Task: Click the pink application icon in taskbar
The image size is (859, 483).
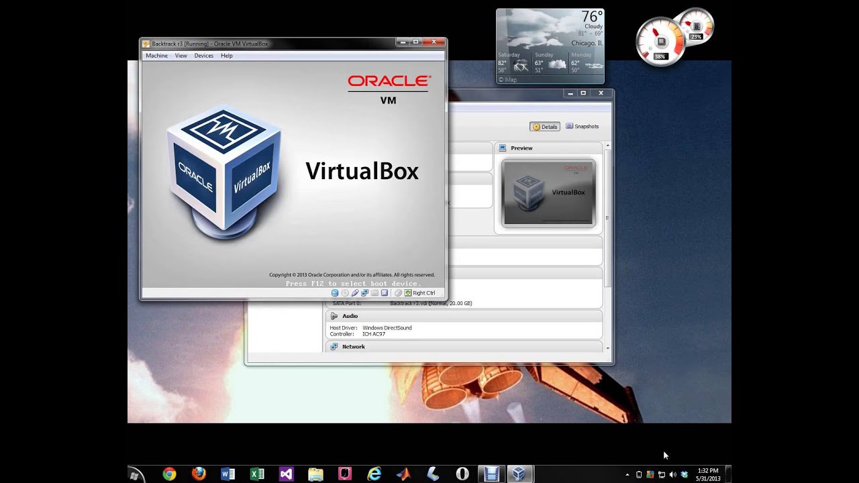Action: point(345,474)
